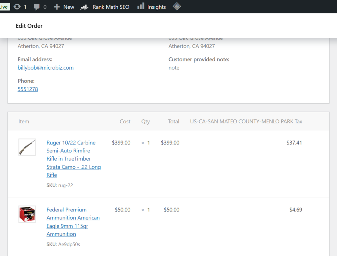
Task: Click the Qty column header
Action: point(145,122)
